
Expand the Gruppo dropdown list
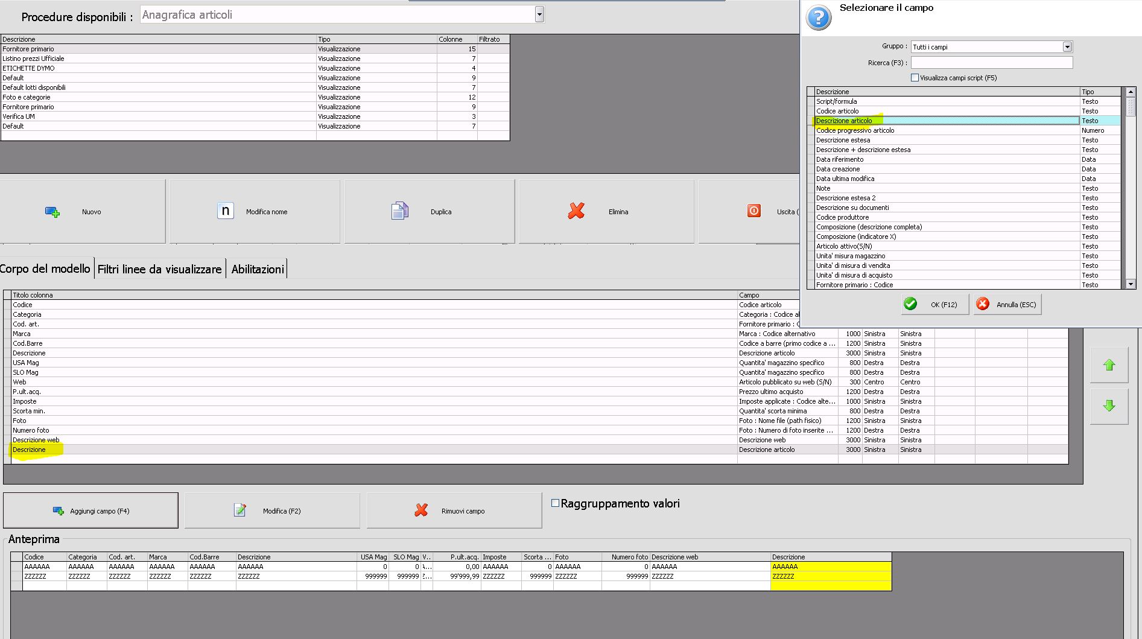point(1067,47)
